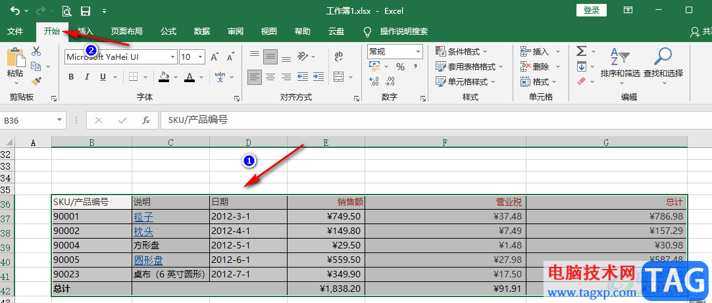The image size is (712, 303).
Task: Decrease indent icon
Action: coord(303,77)
